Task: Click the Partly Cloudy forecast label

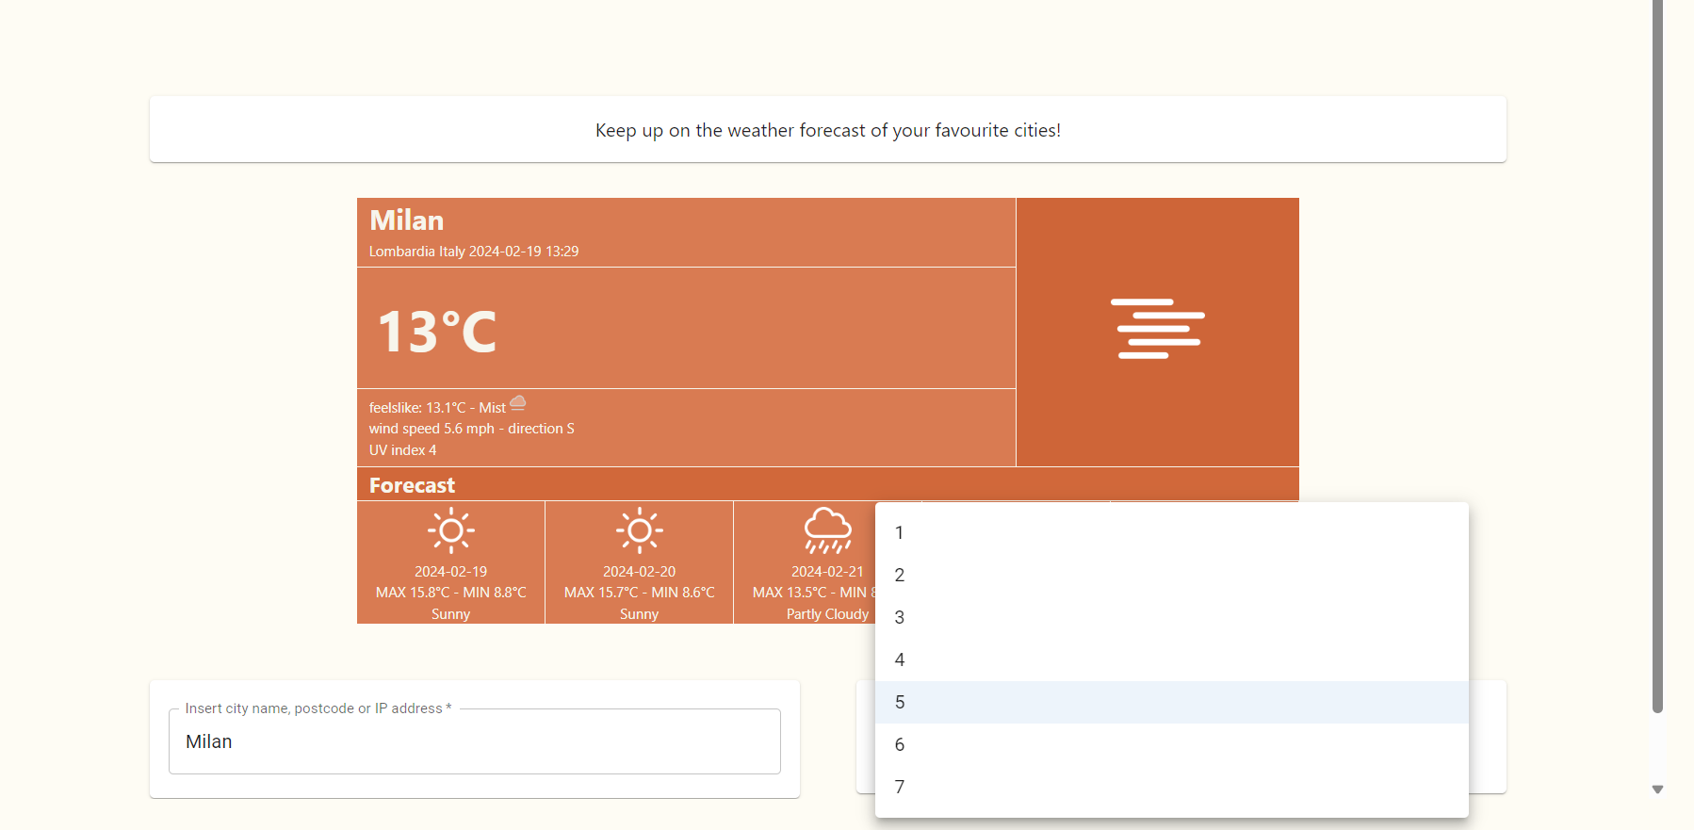Action: coord(828,614)
